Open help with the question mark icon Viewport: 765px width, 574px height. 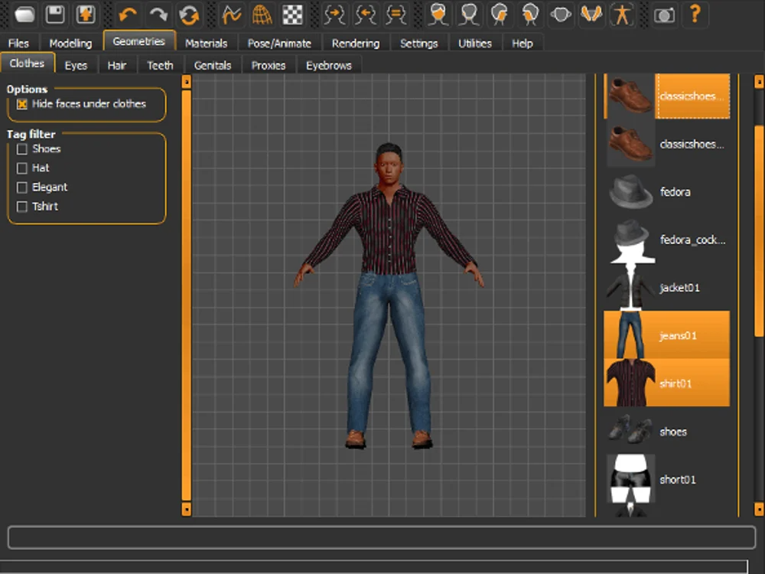pyautogui.click(x=695, y=14)
